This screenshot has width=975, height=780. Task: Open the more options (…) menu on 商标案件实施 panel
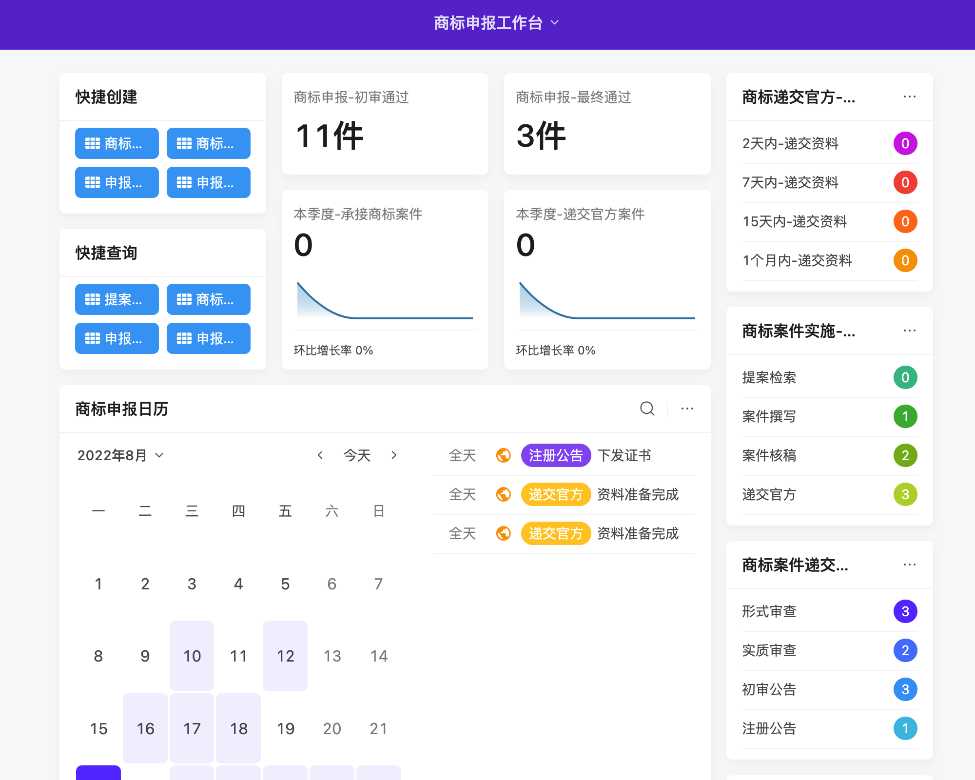tap(910, 331)
